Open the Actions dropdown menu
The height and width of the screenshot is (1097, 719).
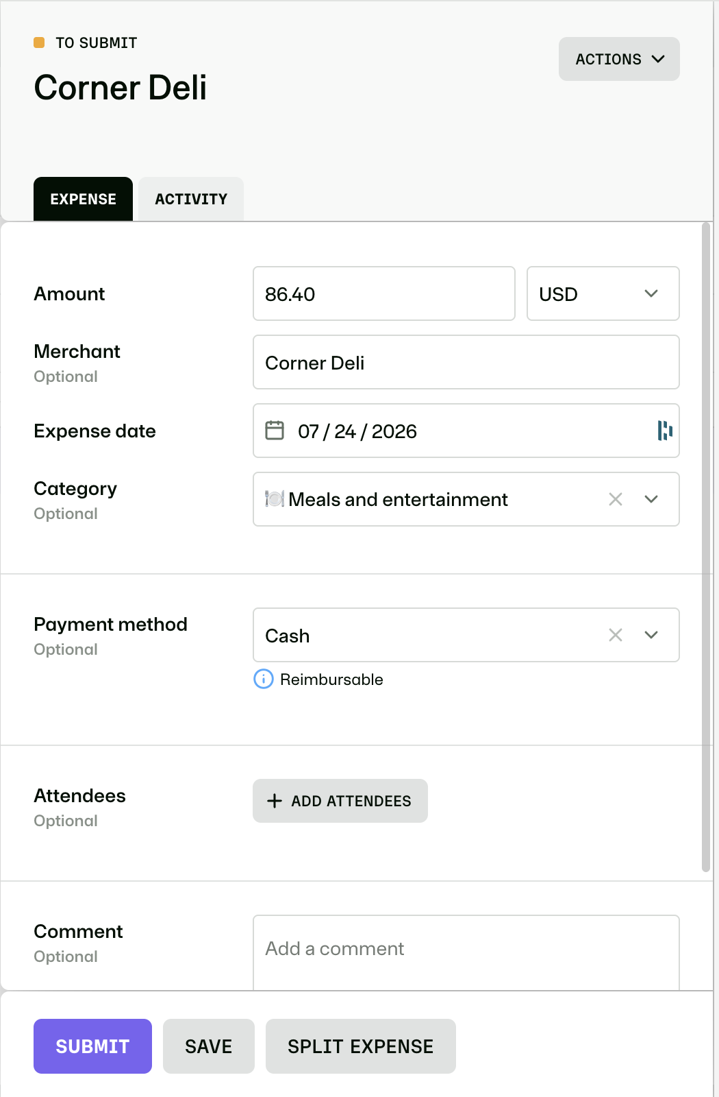tap(619, 59)
